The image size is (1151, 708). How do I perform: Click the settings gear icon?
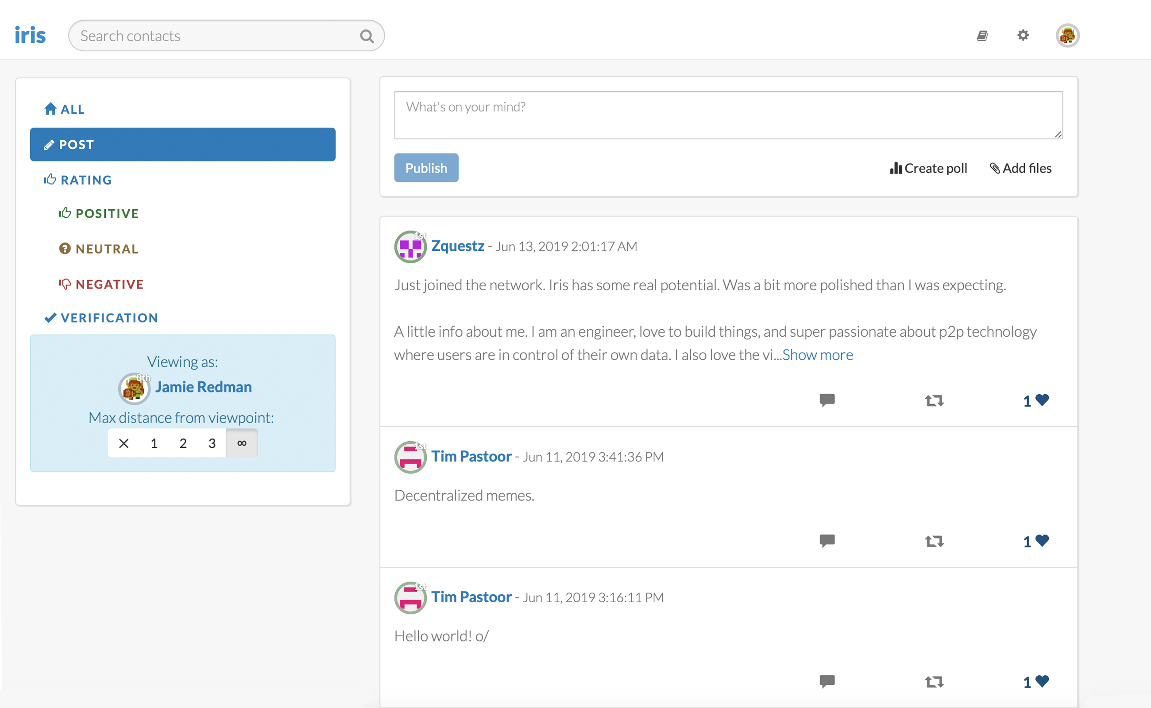tap(1023, 35)
